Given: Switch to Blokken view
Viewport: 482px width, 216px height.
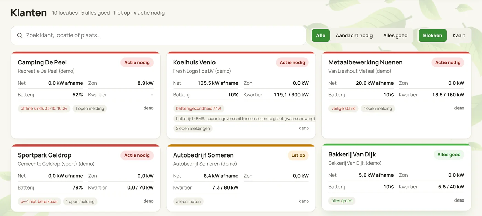Looking at the screenshot, I should [x=432, y=35].
